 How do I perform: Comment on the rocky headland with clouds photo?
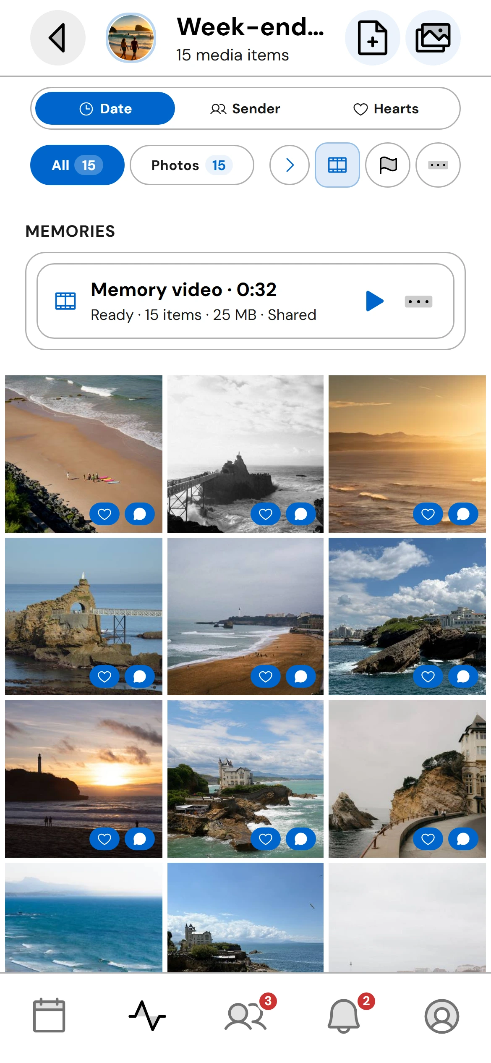(463, 676)
